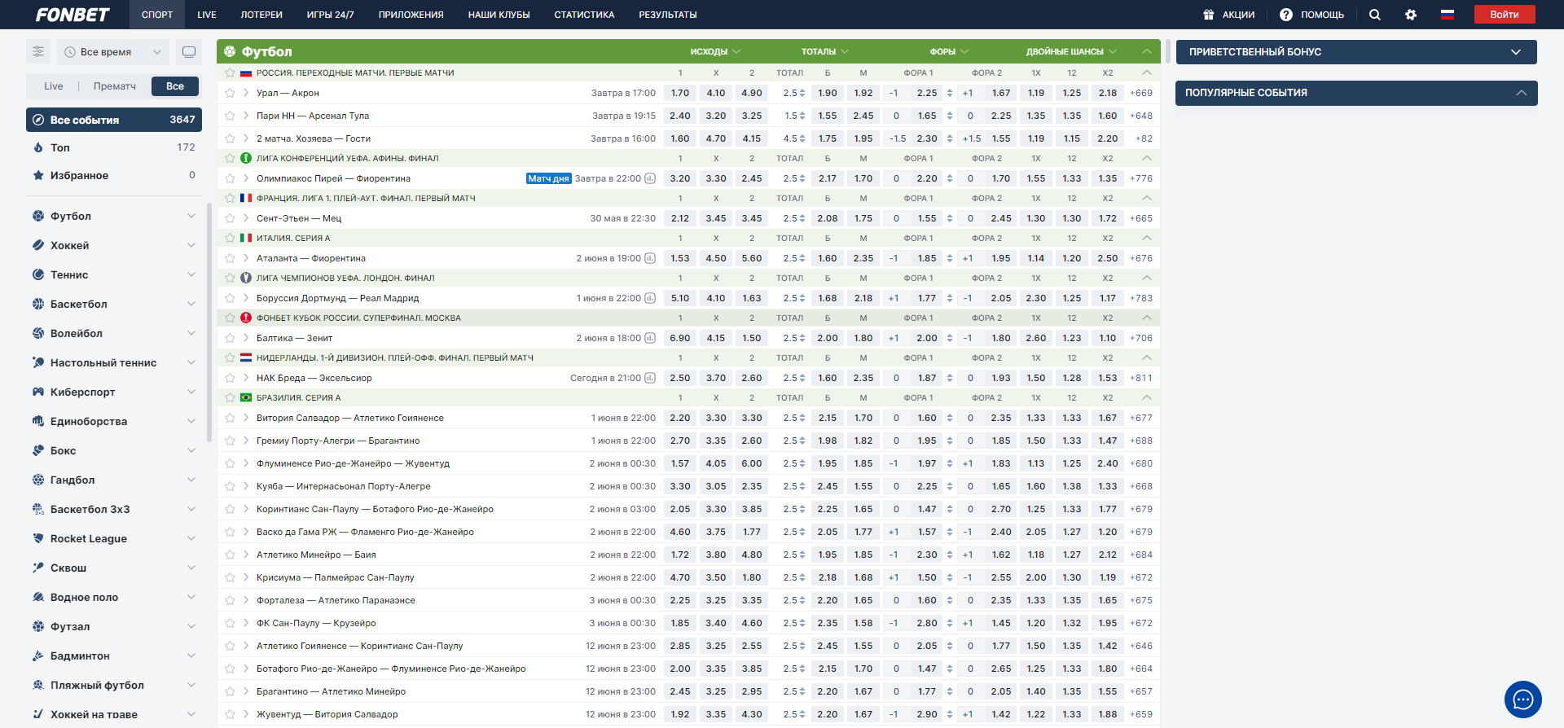This screenshot has width=1564, height=728.
Task: Open the search magnifier icon in header
Action: pyautogui.click(x=1375, y=15)
